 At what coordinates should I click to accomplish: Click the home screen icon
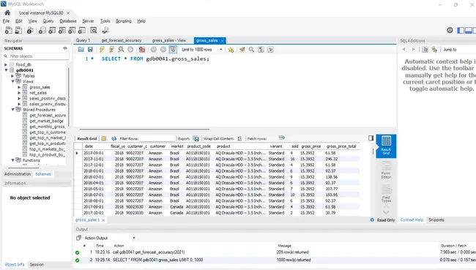tap(7, 12)
